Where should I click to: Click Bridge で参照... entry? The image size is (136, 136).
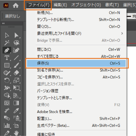pos(76,40)
